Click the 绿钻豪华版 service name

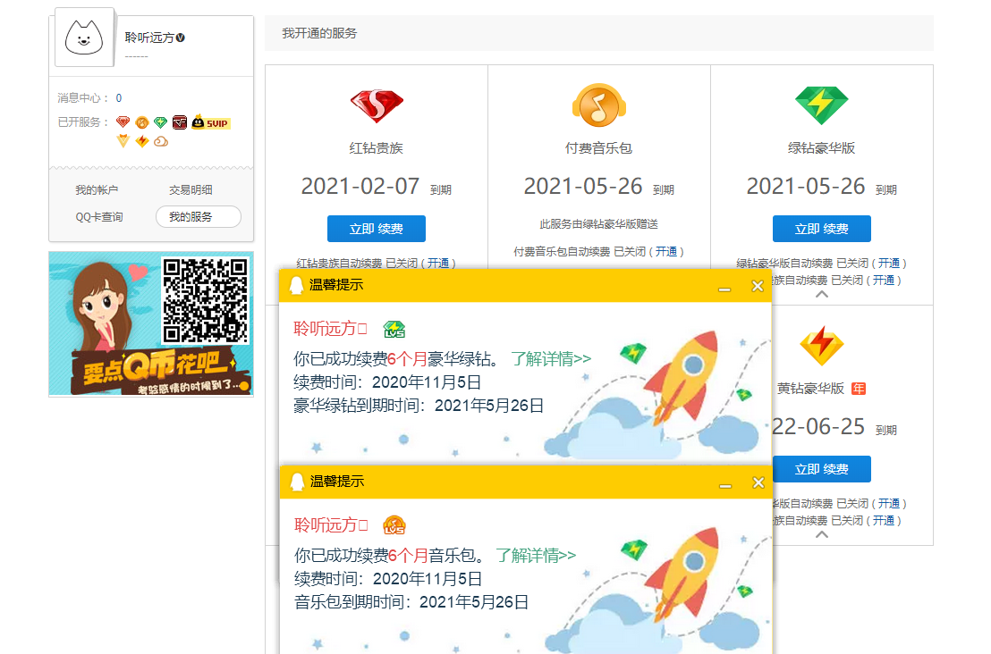[822, 148]
